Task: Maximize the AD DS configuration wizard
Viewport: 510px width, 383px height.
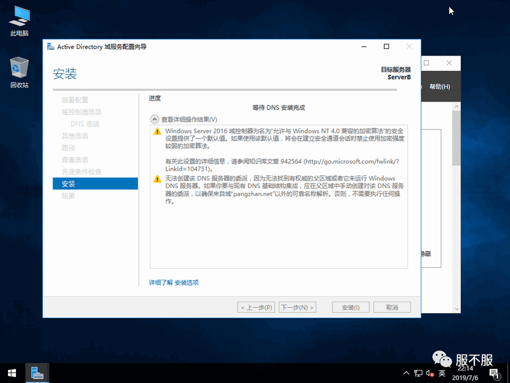Action: coord(386,47)
